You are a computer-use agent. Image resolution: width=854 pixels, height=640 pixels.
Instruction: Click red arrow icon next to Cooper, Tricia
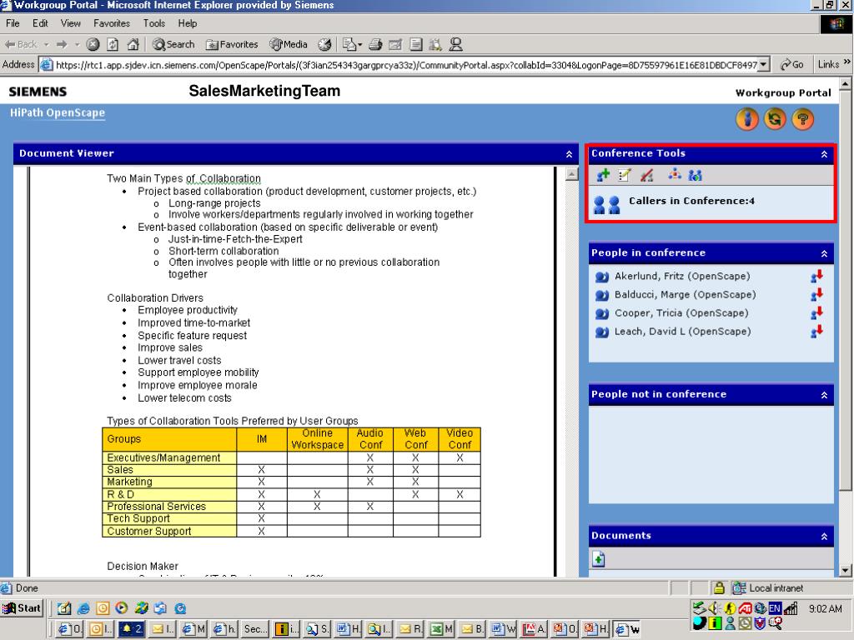point(816,313)
